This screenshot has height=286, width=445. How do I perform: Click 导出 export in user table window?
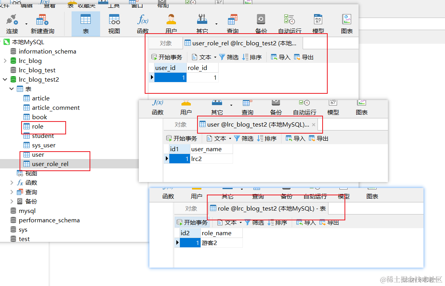[x=318, y=138]
